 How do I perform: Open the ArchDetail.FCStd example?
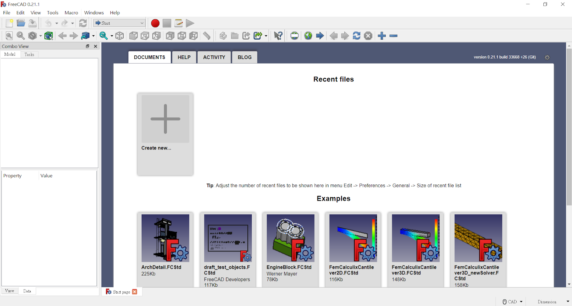(x=165, y=250)
